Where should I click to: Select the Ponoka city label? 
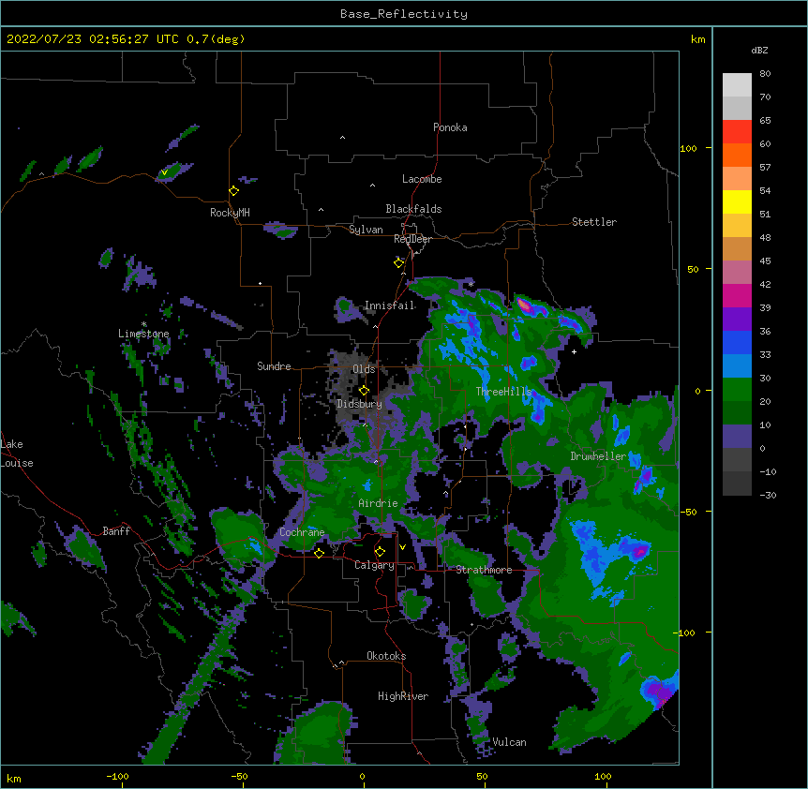coord(450,127)
